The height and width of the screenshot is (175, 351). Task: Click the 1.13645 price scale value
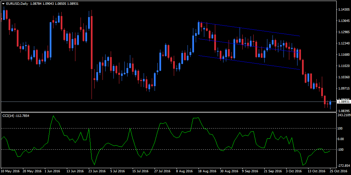344,21
